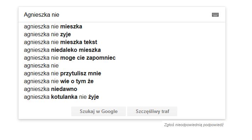
Task: Click bold 'moge cie zapomniec' suggestion text
Action: point(88,58)
